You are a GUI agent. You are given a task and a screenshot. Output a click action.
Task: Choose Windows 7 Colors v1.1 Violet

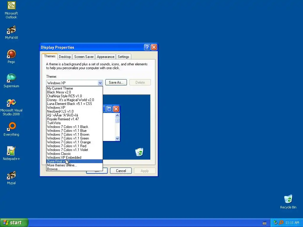click(x=74, y=150)
